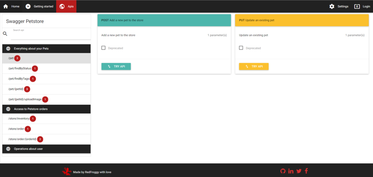Select the Apis tab

66,6
